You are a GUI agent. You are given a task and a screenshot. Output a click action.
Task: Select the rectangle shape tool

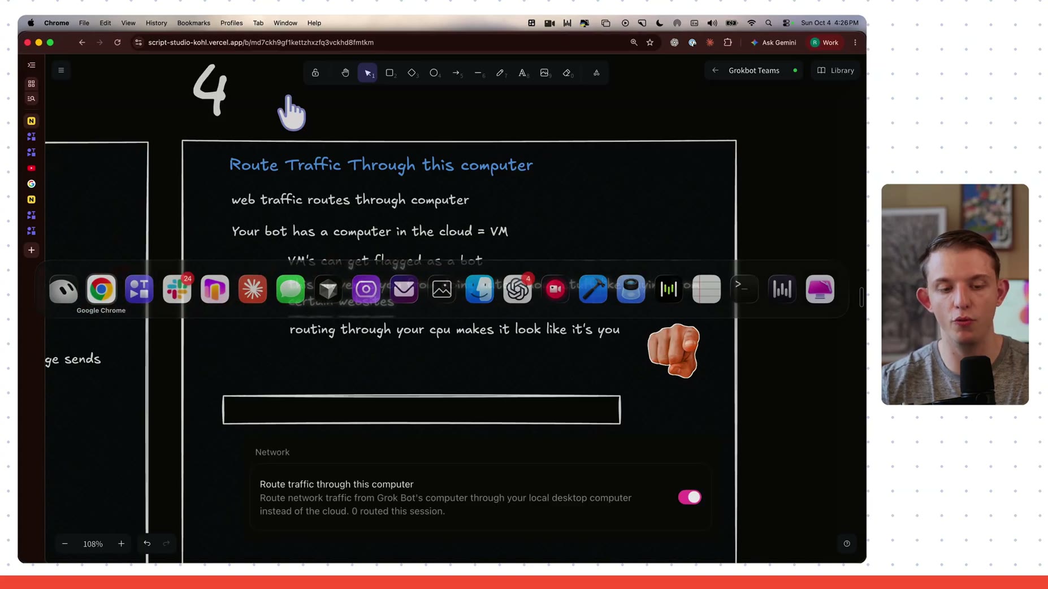click(x=389, y=73)
